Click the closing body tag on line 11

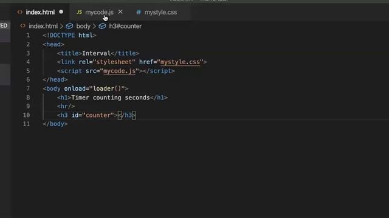[55, 124]
